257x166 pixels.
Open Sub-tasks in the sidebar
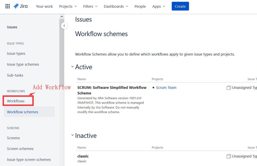pos(15,75)
